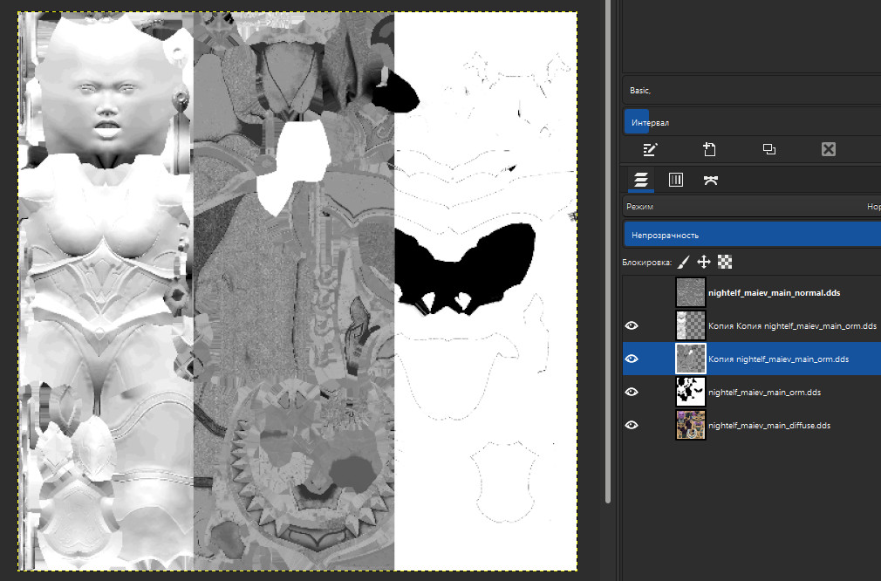The height and width of the screenshot is (581, 881).
Task: Hide the nightelf_maiev_main_diffuse.dds layer
Action: (x=632, y=425)
